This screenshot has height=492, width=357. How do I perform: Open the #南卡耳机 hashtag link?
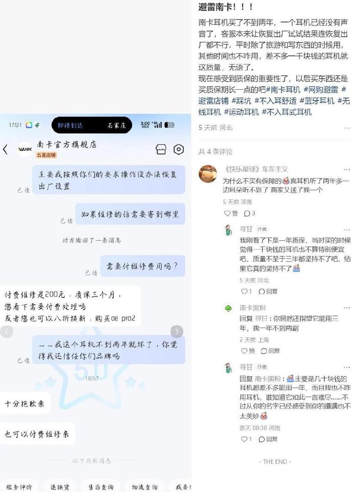point(284,90)
